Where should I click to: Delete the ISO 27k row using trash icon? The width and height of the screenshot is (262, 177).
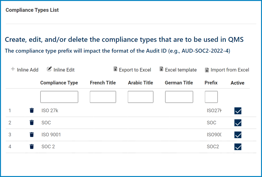(32, 110)
